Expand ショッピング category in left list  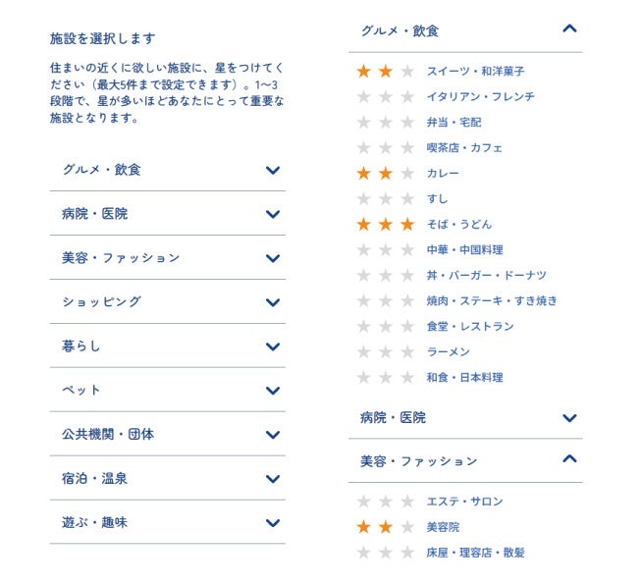coord(273,302)
